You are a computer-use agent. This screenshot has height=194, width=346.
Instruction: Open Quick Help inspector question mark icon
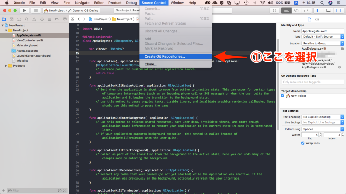(317, 20)
